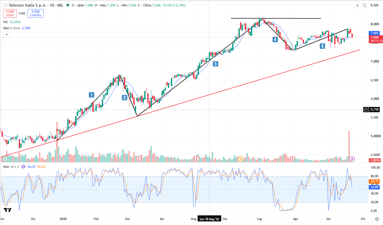Click the blue 7,665 price scale label

[374, 33]
